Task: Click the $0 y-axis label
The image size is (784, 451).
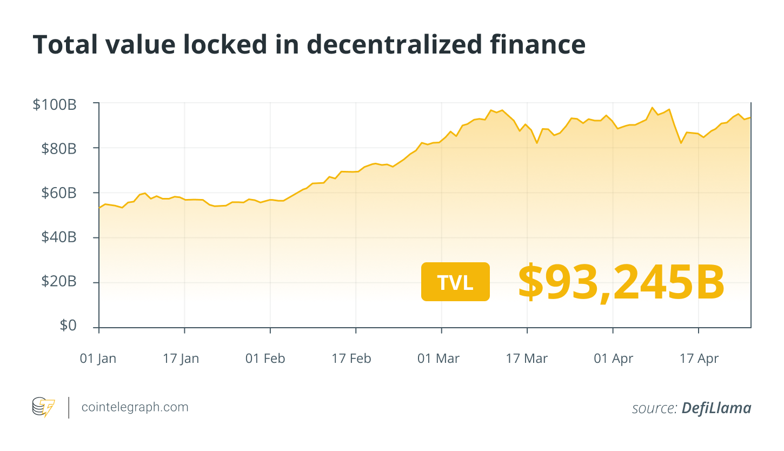Action: point(68,326)
